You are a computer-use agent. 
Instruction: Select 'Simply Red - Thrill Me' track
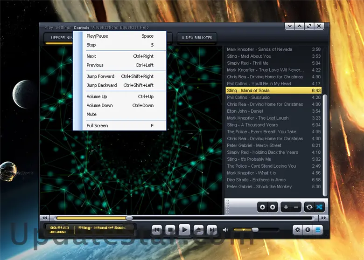(273, 63)
